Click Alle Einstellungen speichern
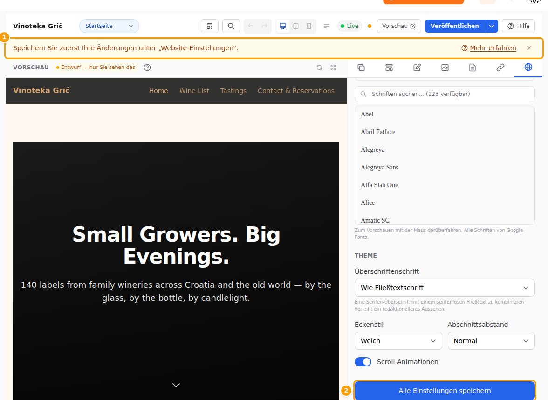 [445, 391]
